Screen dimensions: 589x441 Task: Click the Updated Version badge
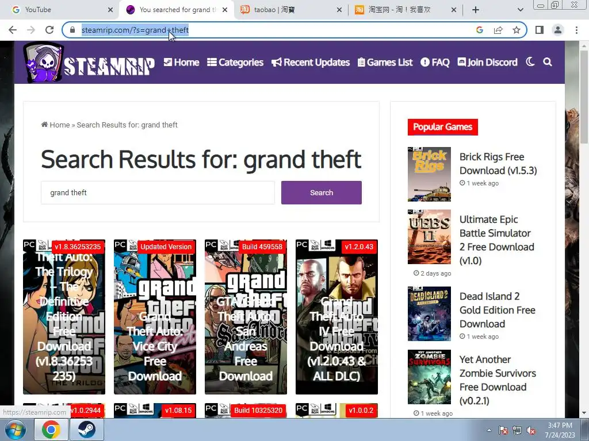pyautogui.click(x=166, y=247)
